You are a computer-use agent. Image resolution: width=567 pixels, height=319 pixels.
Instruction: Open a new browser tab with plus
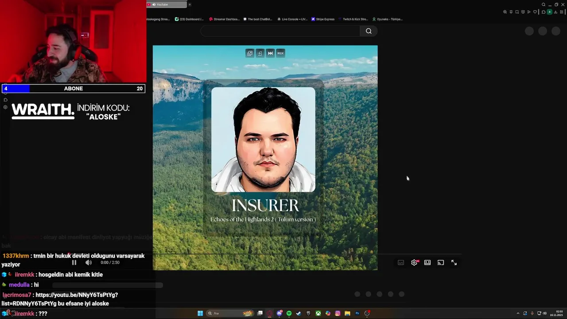[190, 4]
